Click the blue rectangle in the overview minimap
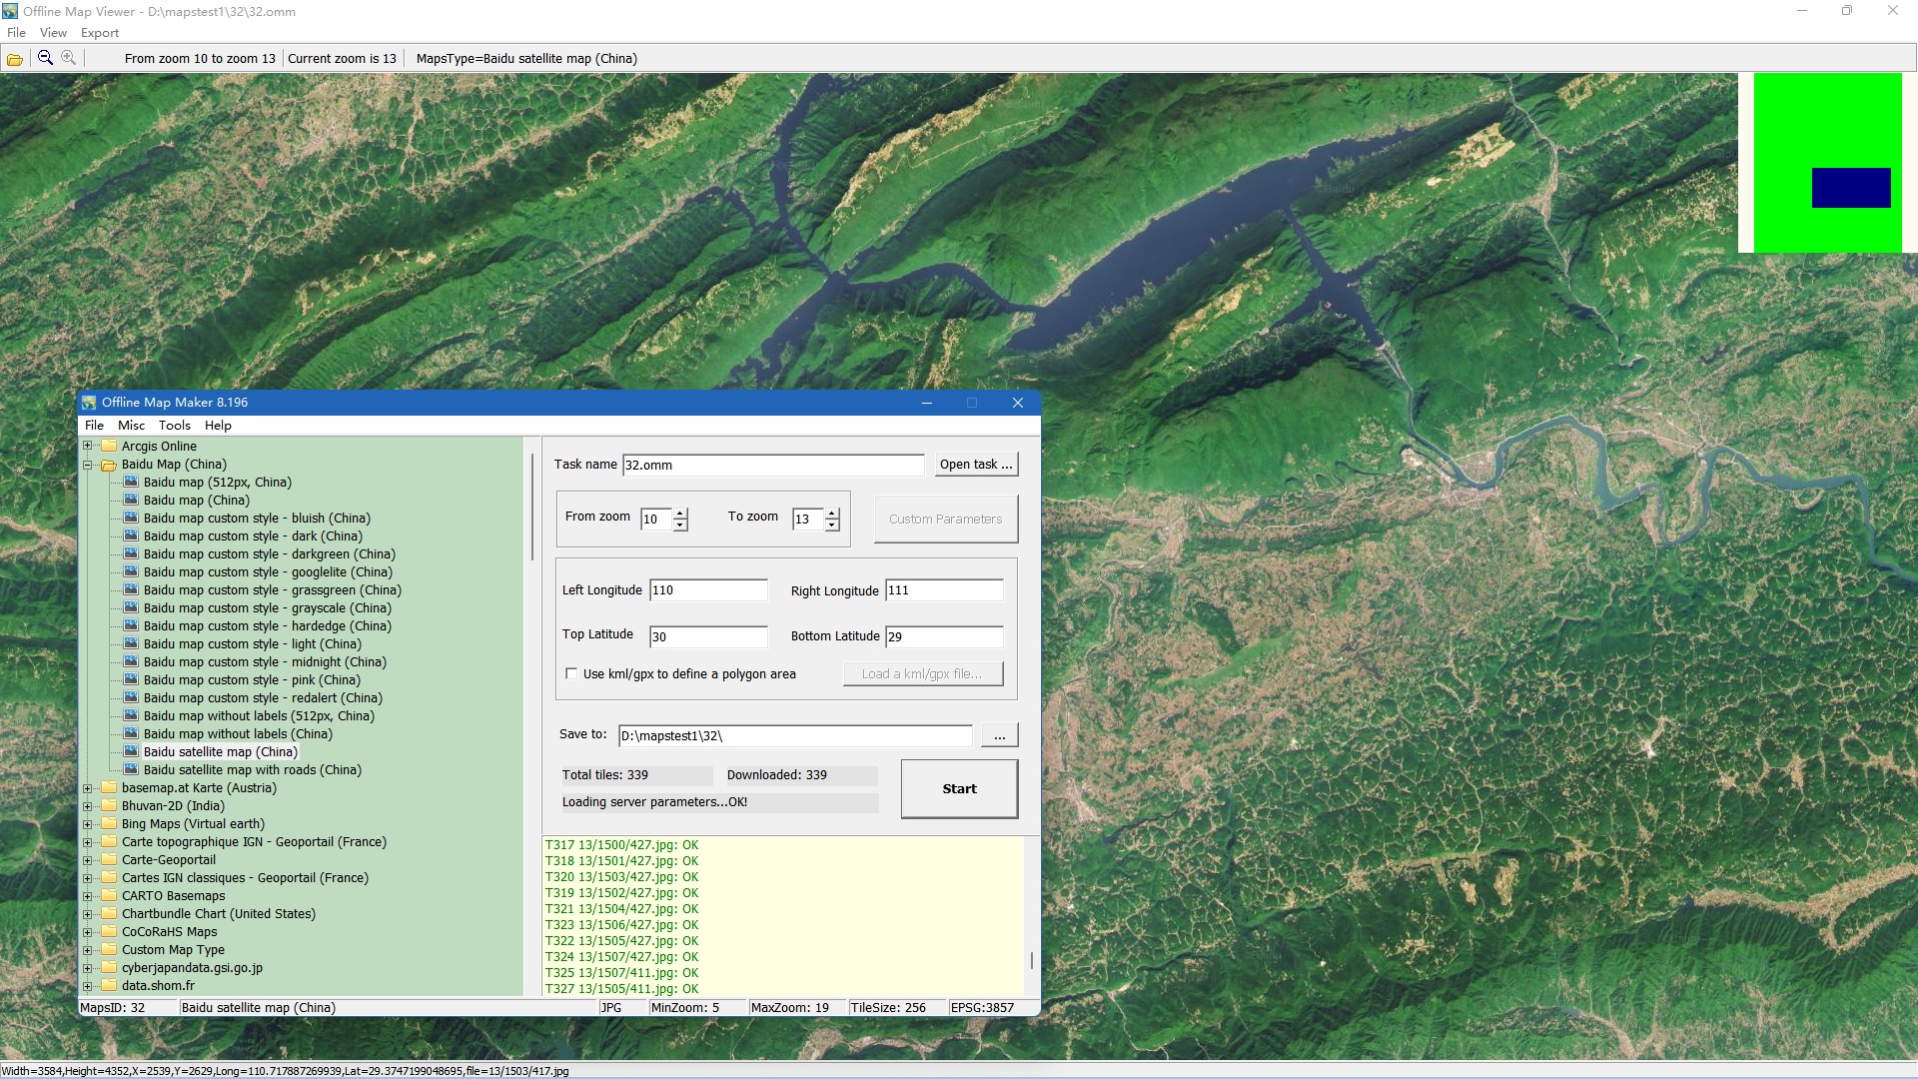Image resolution: width=1918 pixels, height=1079 pixels. 1850,188
